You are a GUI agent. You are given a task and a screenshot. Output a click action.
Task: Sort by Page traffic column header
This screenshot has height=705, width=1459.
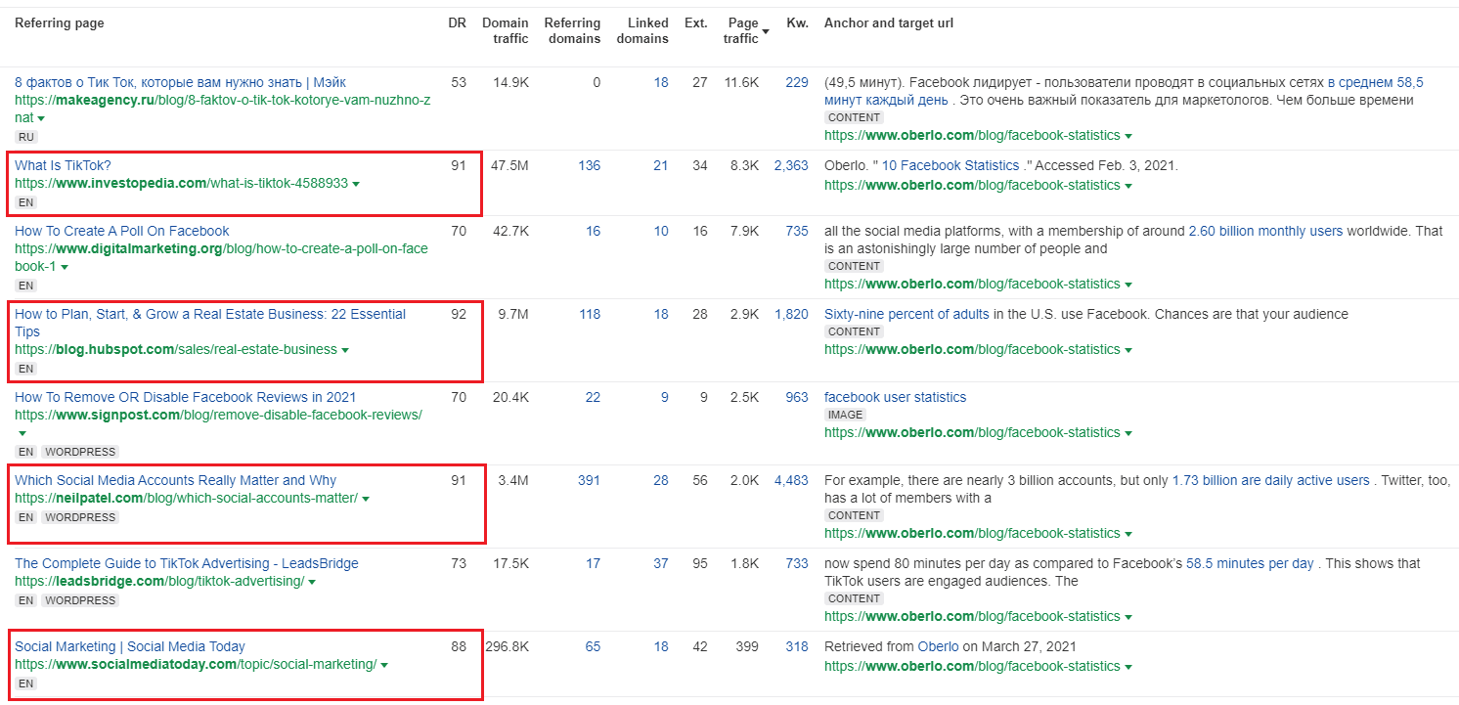pyautogui.click(x=746, y=30)
